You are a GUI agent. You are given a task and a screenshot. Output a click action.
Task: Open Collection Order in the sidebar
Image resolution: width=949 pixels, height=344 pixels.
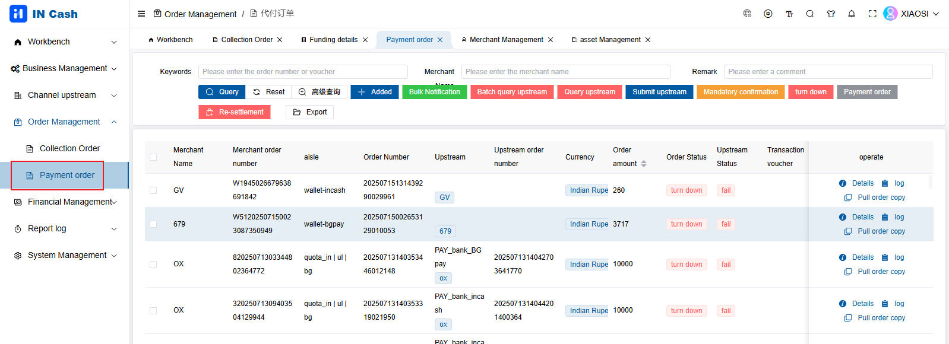69,149
